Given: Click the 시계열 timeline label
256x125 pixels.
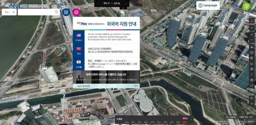Looking at the screenshot, I should 119,119.
